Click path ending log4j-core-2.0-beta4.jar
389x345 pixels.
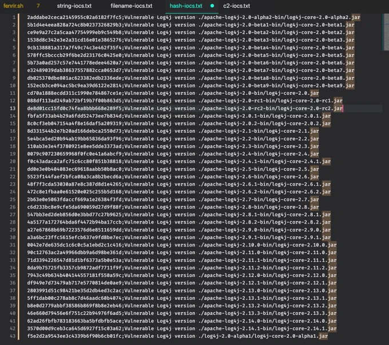276,47
